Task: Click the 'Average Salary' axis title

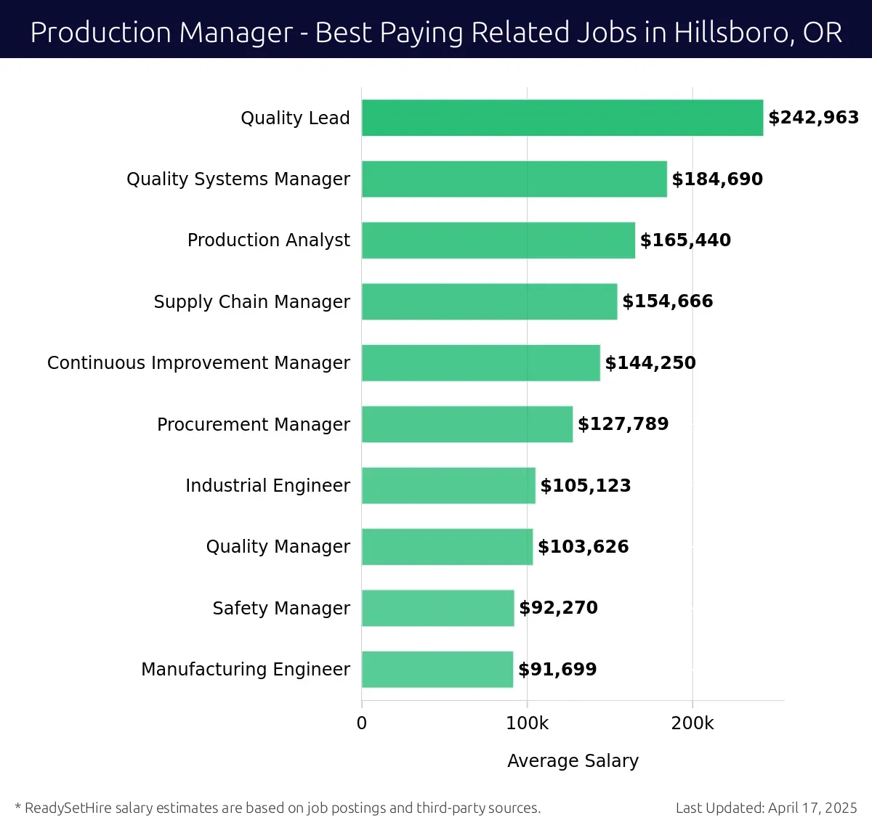Action: coord(573,761)
